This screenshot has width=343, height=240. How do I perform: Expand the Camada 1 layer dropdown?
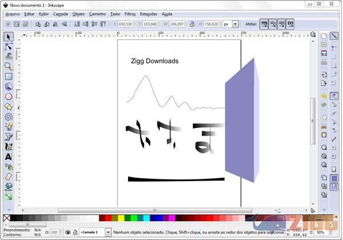pos(108,232)
